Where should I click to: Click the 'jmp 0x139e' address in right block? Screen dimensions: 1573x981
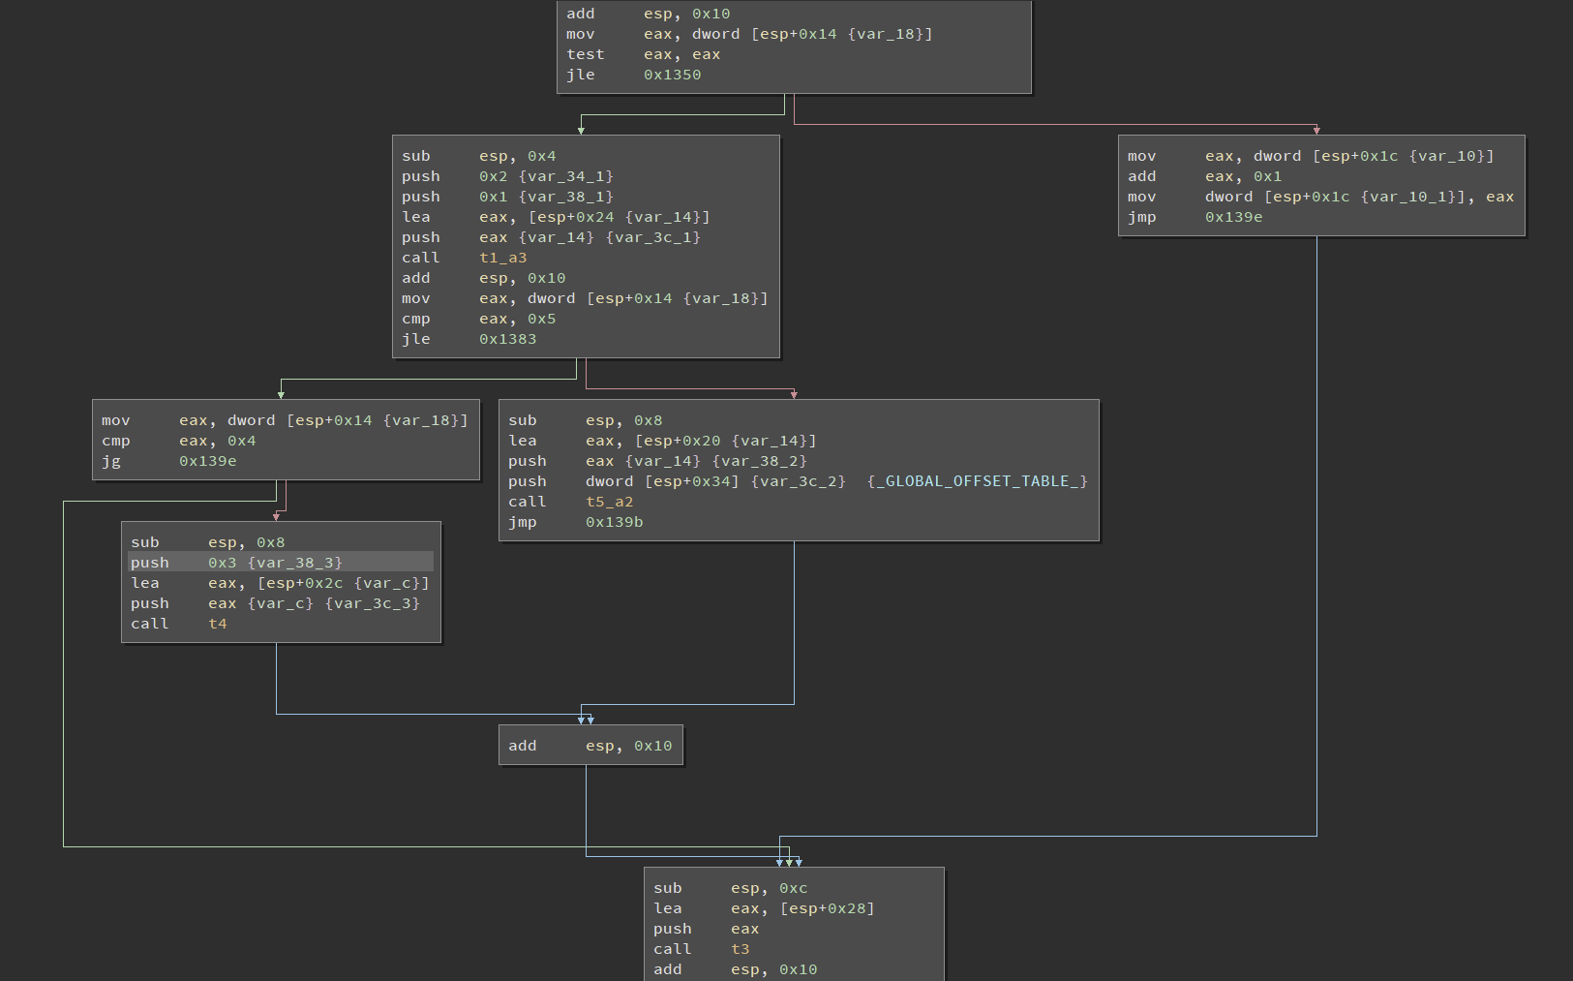1233,217
